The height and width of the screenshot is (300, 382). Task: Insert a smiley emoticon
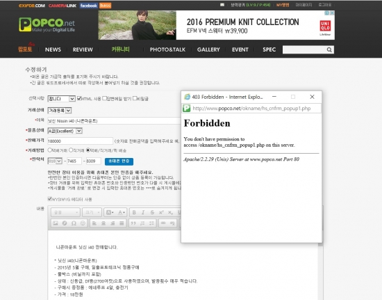[x=83, y=223]
